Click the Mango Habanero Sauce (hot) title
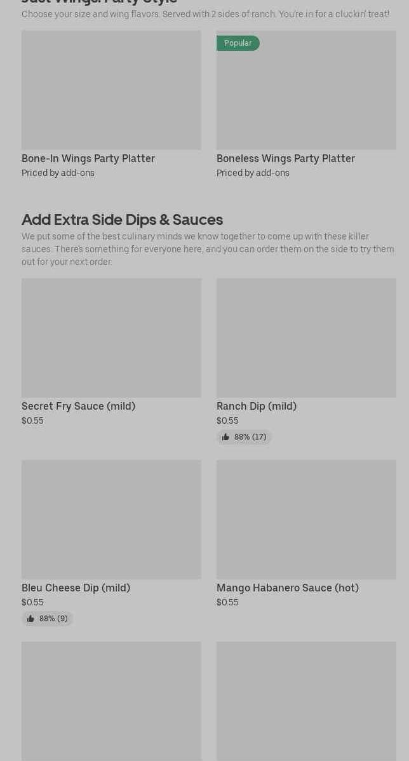The height and width of the screenshot is (761, 409). 288,588
